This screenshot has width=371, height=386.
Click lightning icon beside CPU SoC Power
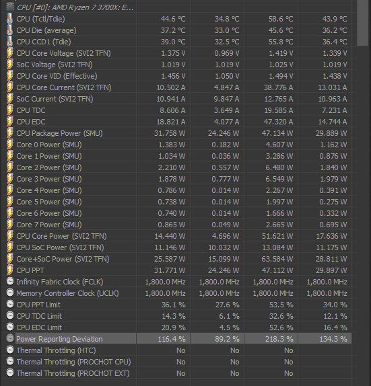pyautogui.click(x=10, y=247)
